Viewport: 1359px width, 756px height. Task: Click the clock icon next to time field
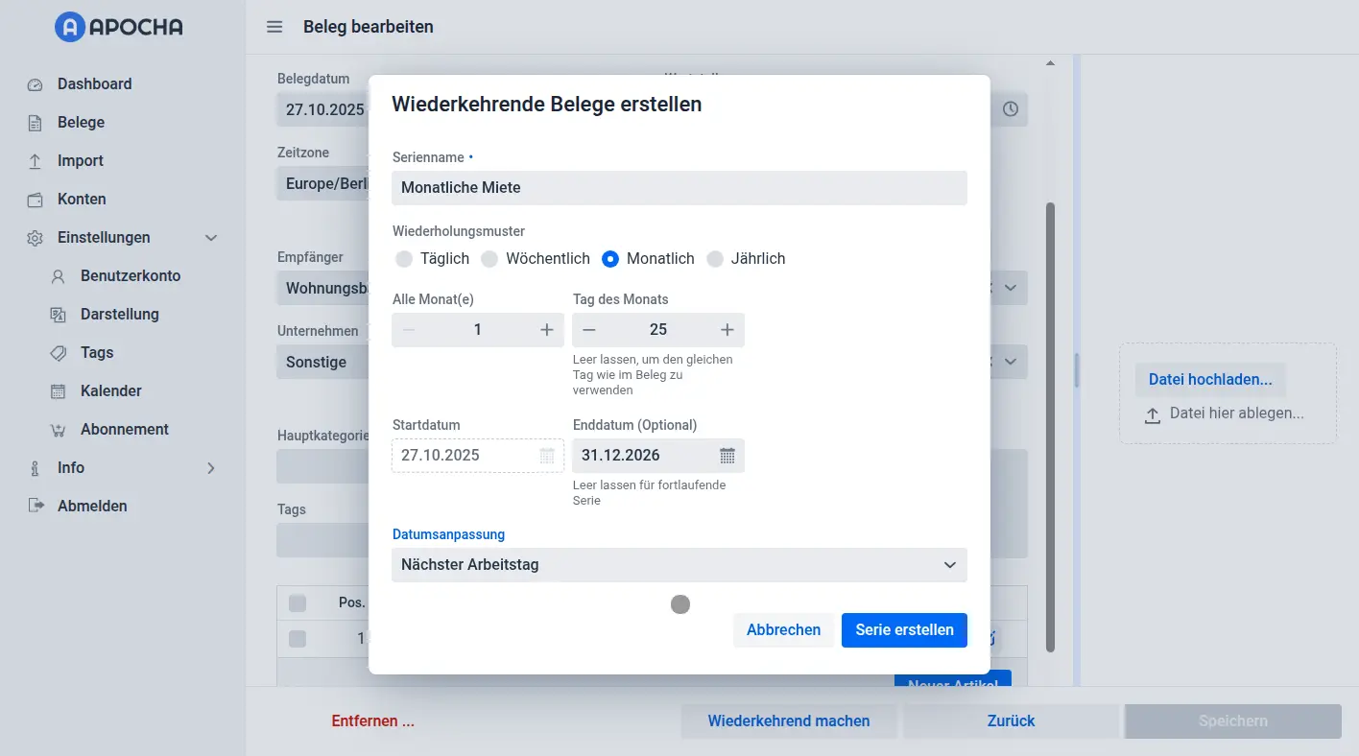pos(1011,109)
